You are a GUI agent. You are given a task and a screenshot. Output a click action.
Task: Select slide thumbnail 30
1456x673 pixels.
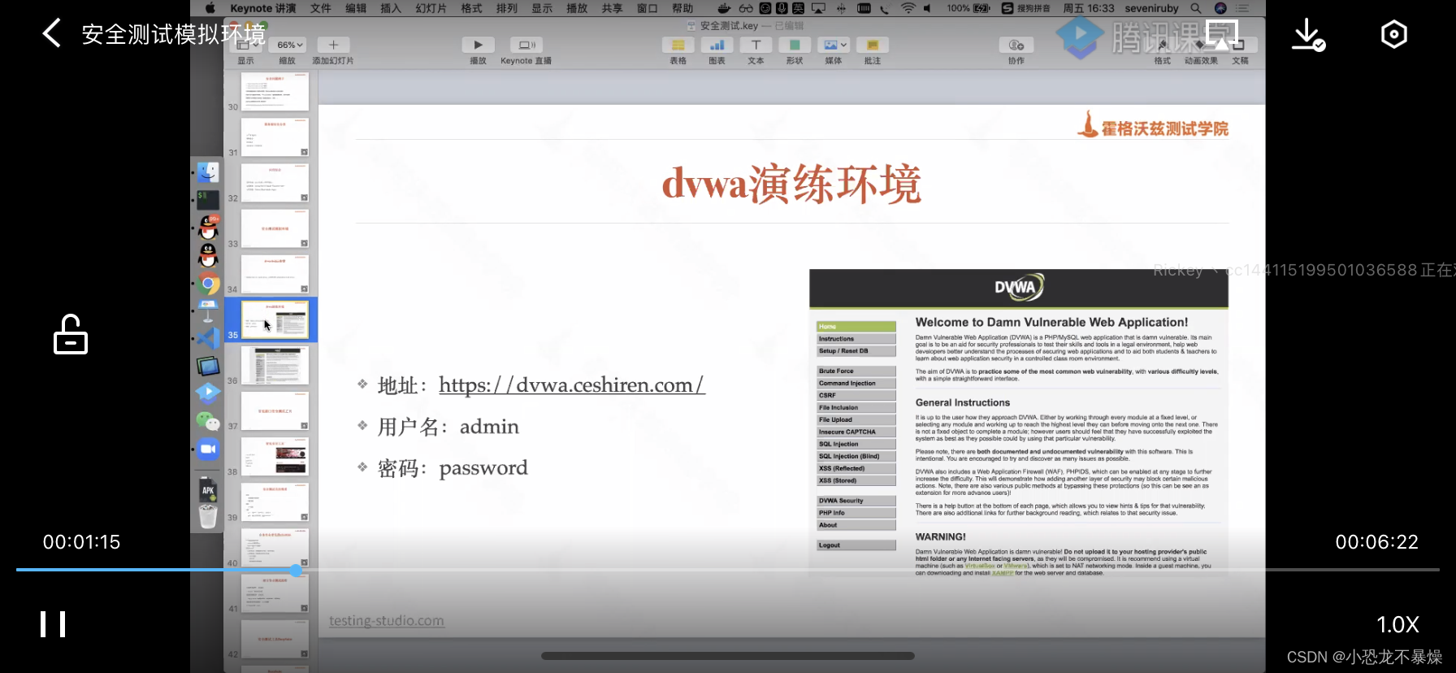click(275, 91)
